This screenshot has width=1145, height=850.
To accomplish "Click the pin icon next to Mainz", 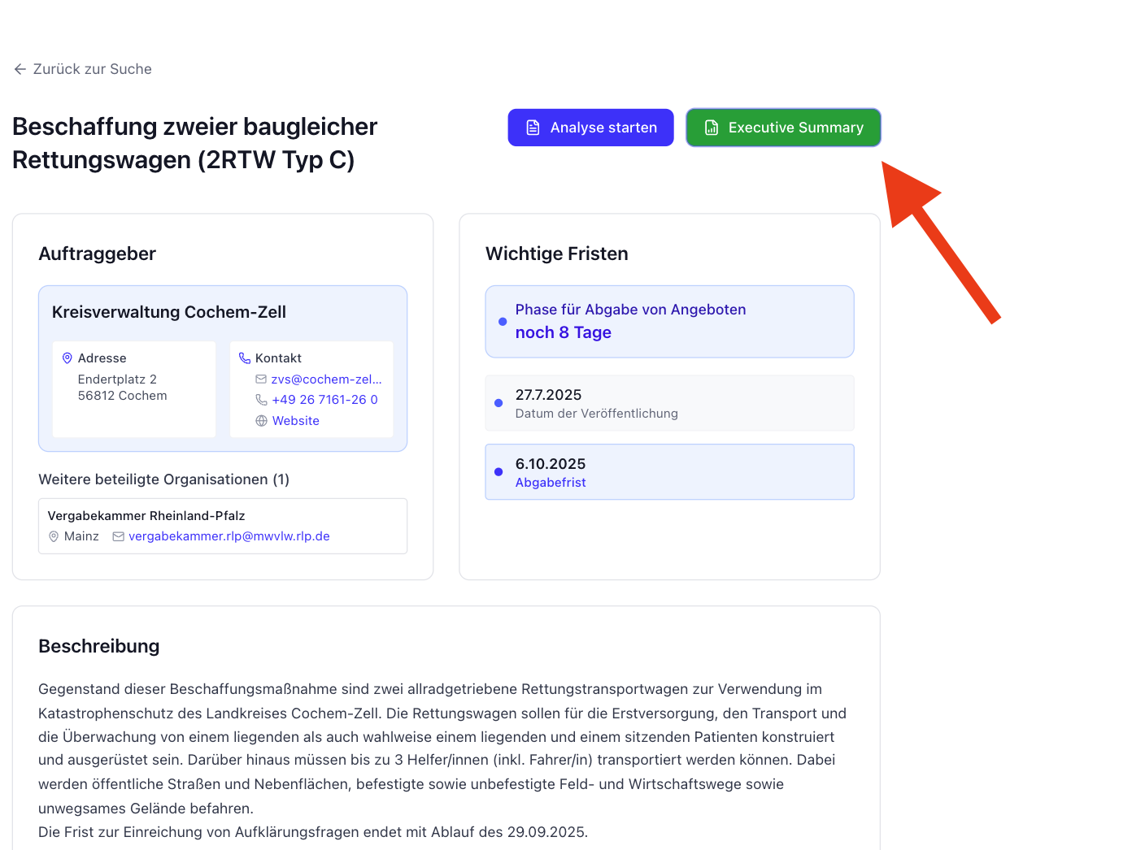I will point(54,536).
